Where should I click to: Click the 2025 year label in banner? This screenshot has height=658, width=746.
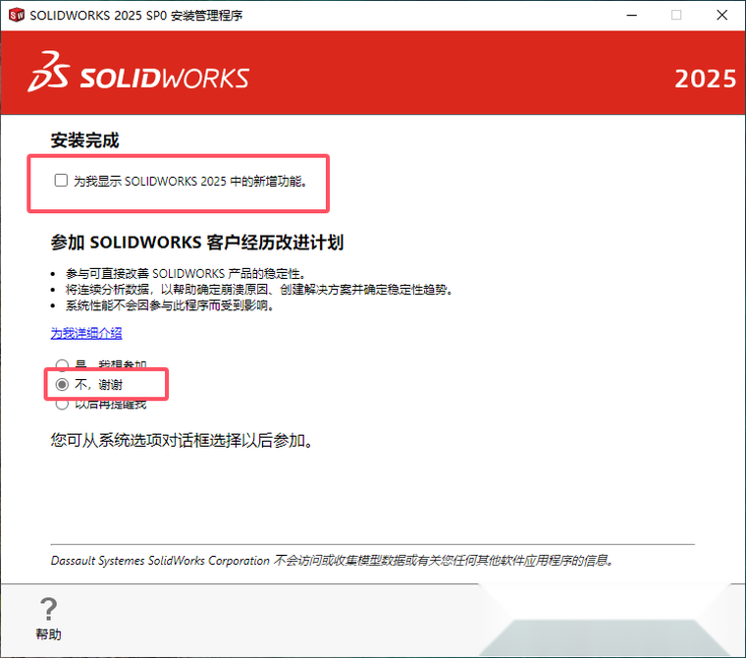point(705,79)
